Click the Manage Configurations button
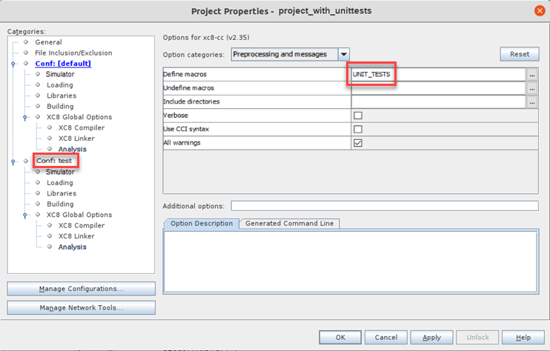 pyautogui.click(x=81, y=288)
